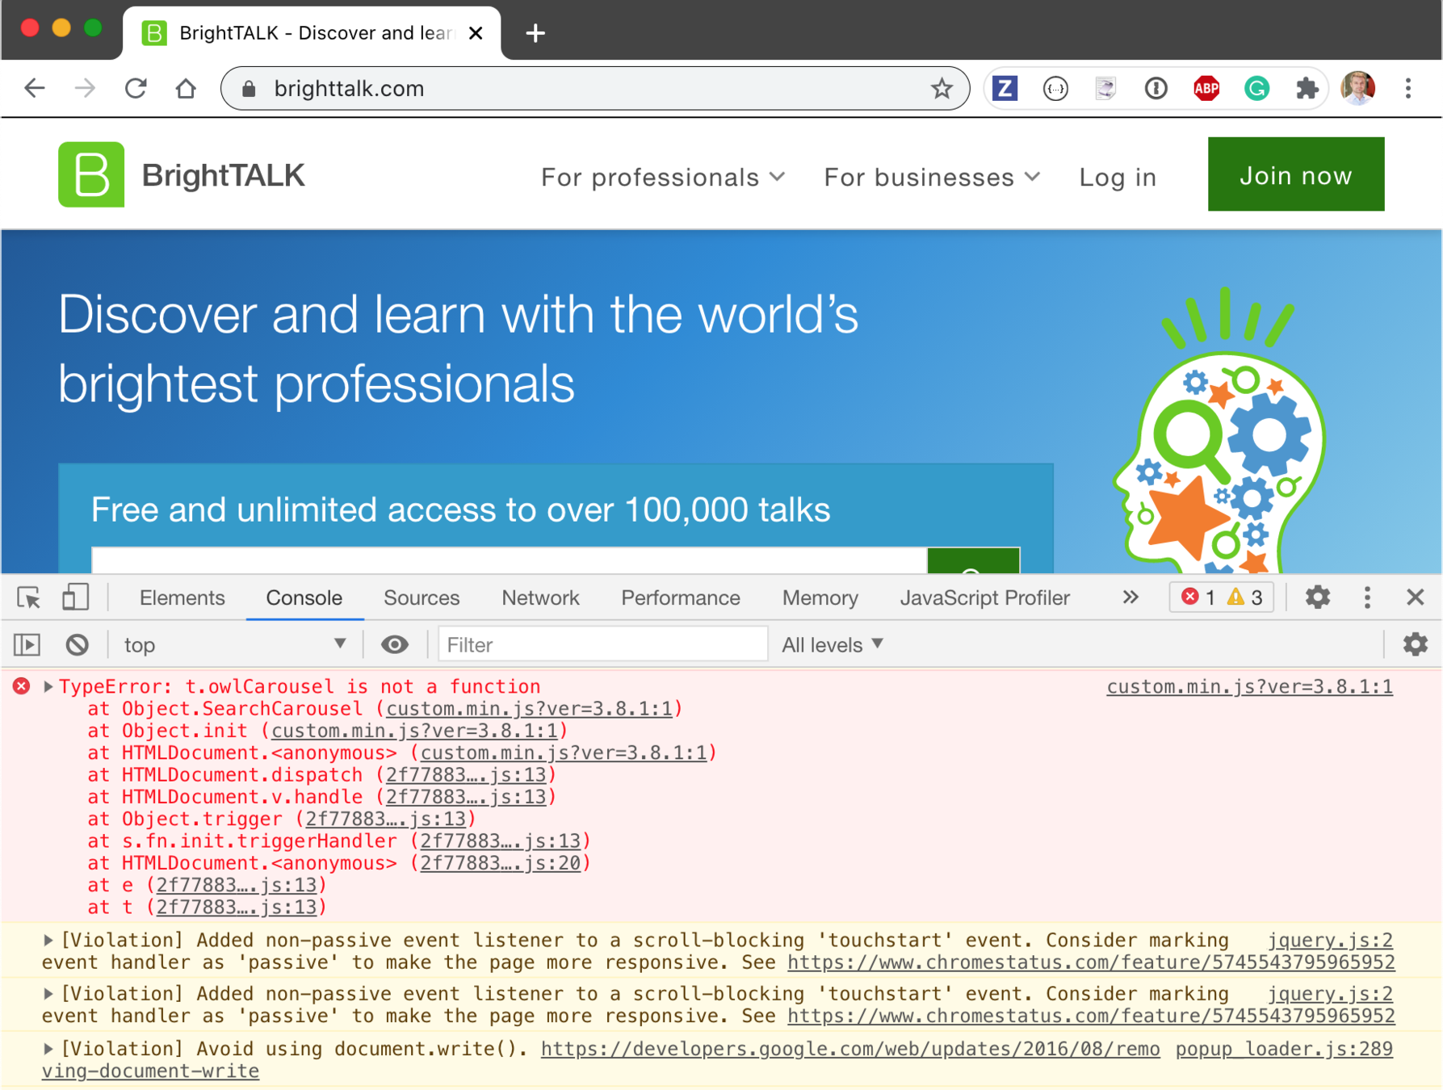Open the browser home page

coord(186,88)
